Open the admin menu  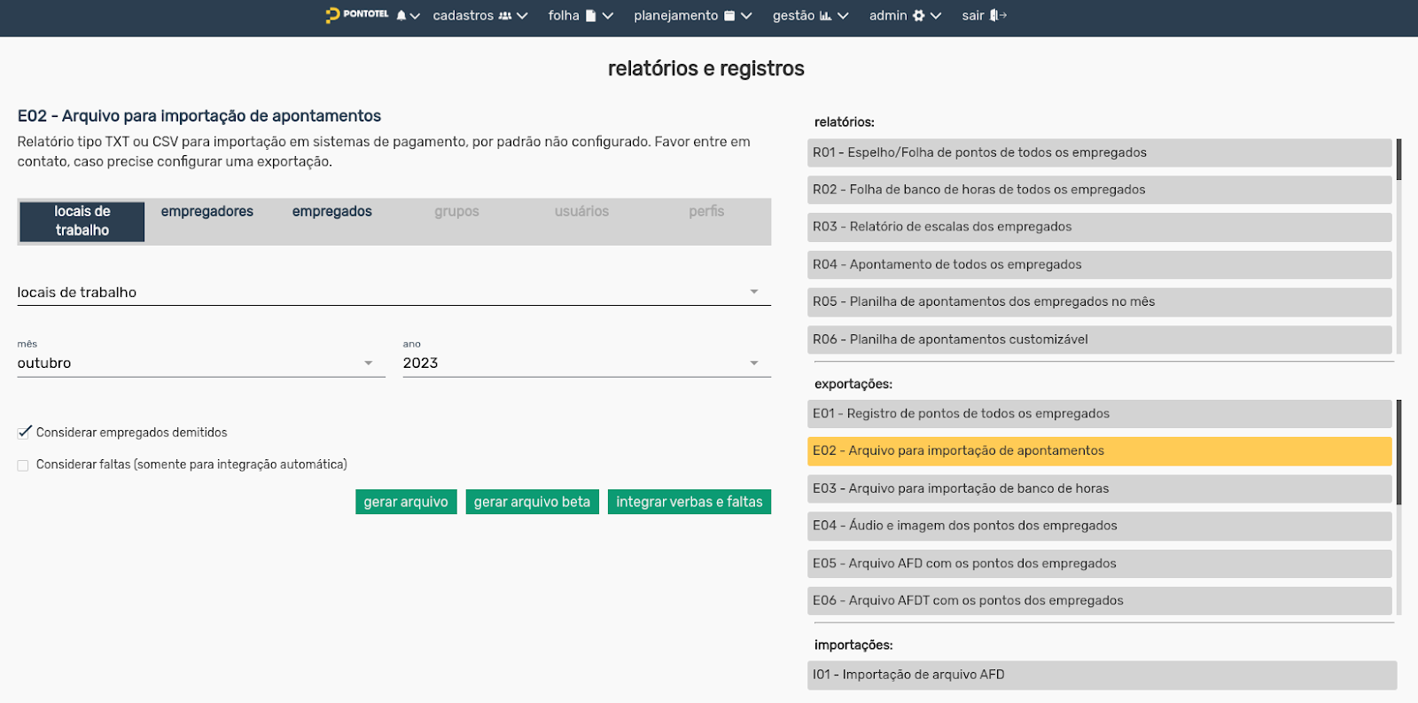point(906,16)
